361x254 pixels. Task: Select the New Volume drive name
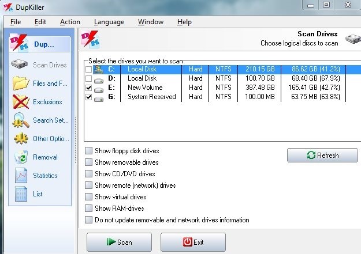coord(145,88)
